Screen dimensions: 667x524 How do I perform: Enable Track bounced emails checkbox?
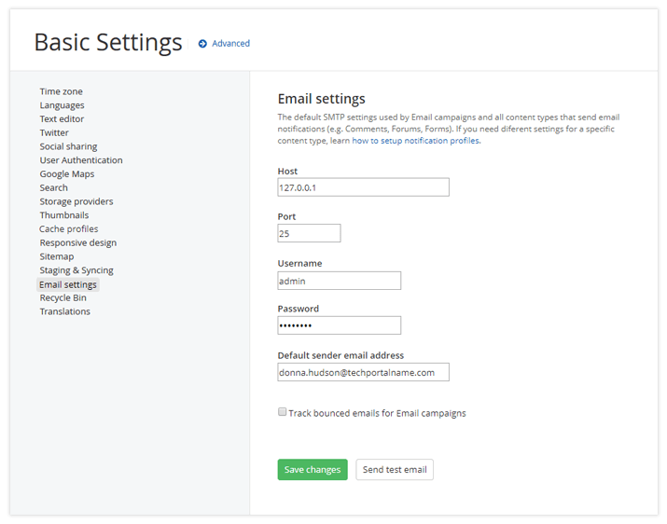click(x=283, y=411)
